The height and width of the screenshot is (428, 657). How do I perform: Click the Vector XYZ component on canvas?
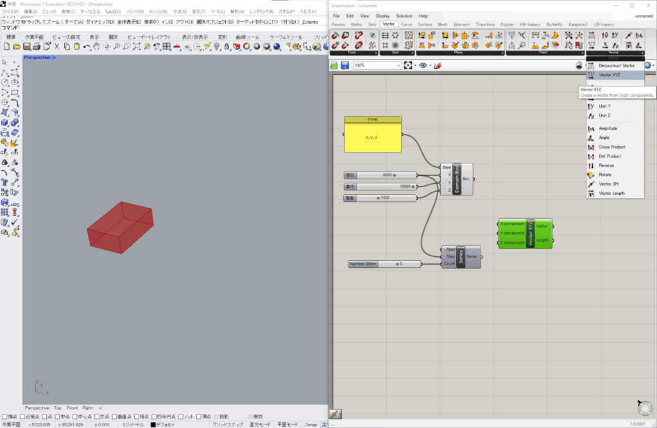(x=531, y=233)
